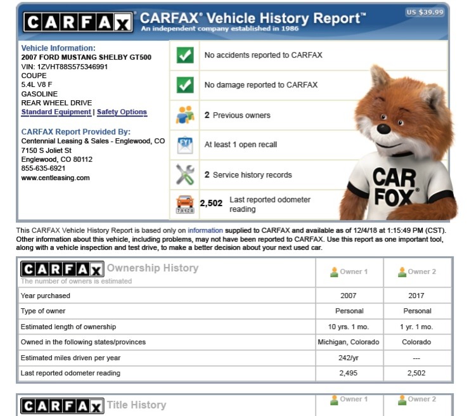
Task: Click the Owner 1 year purchased value 2007
Action: click(349, 296)
